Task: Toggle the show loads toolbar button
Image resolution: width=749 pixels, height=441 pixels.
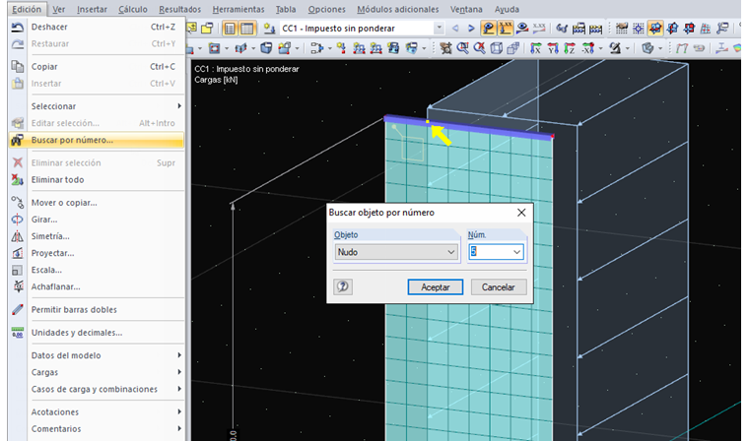Action: [488, 29]
